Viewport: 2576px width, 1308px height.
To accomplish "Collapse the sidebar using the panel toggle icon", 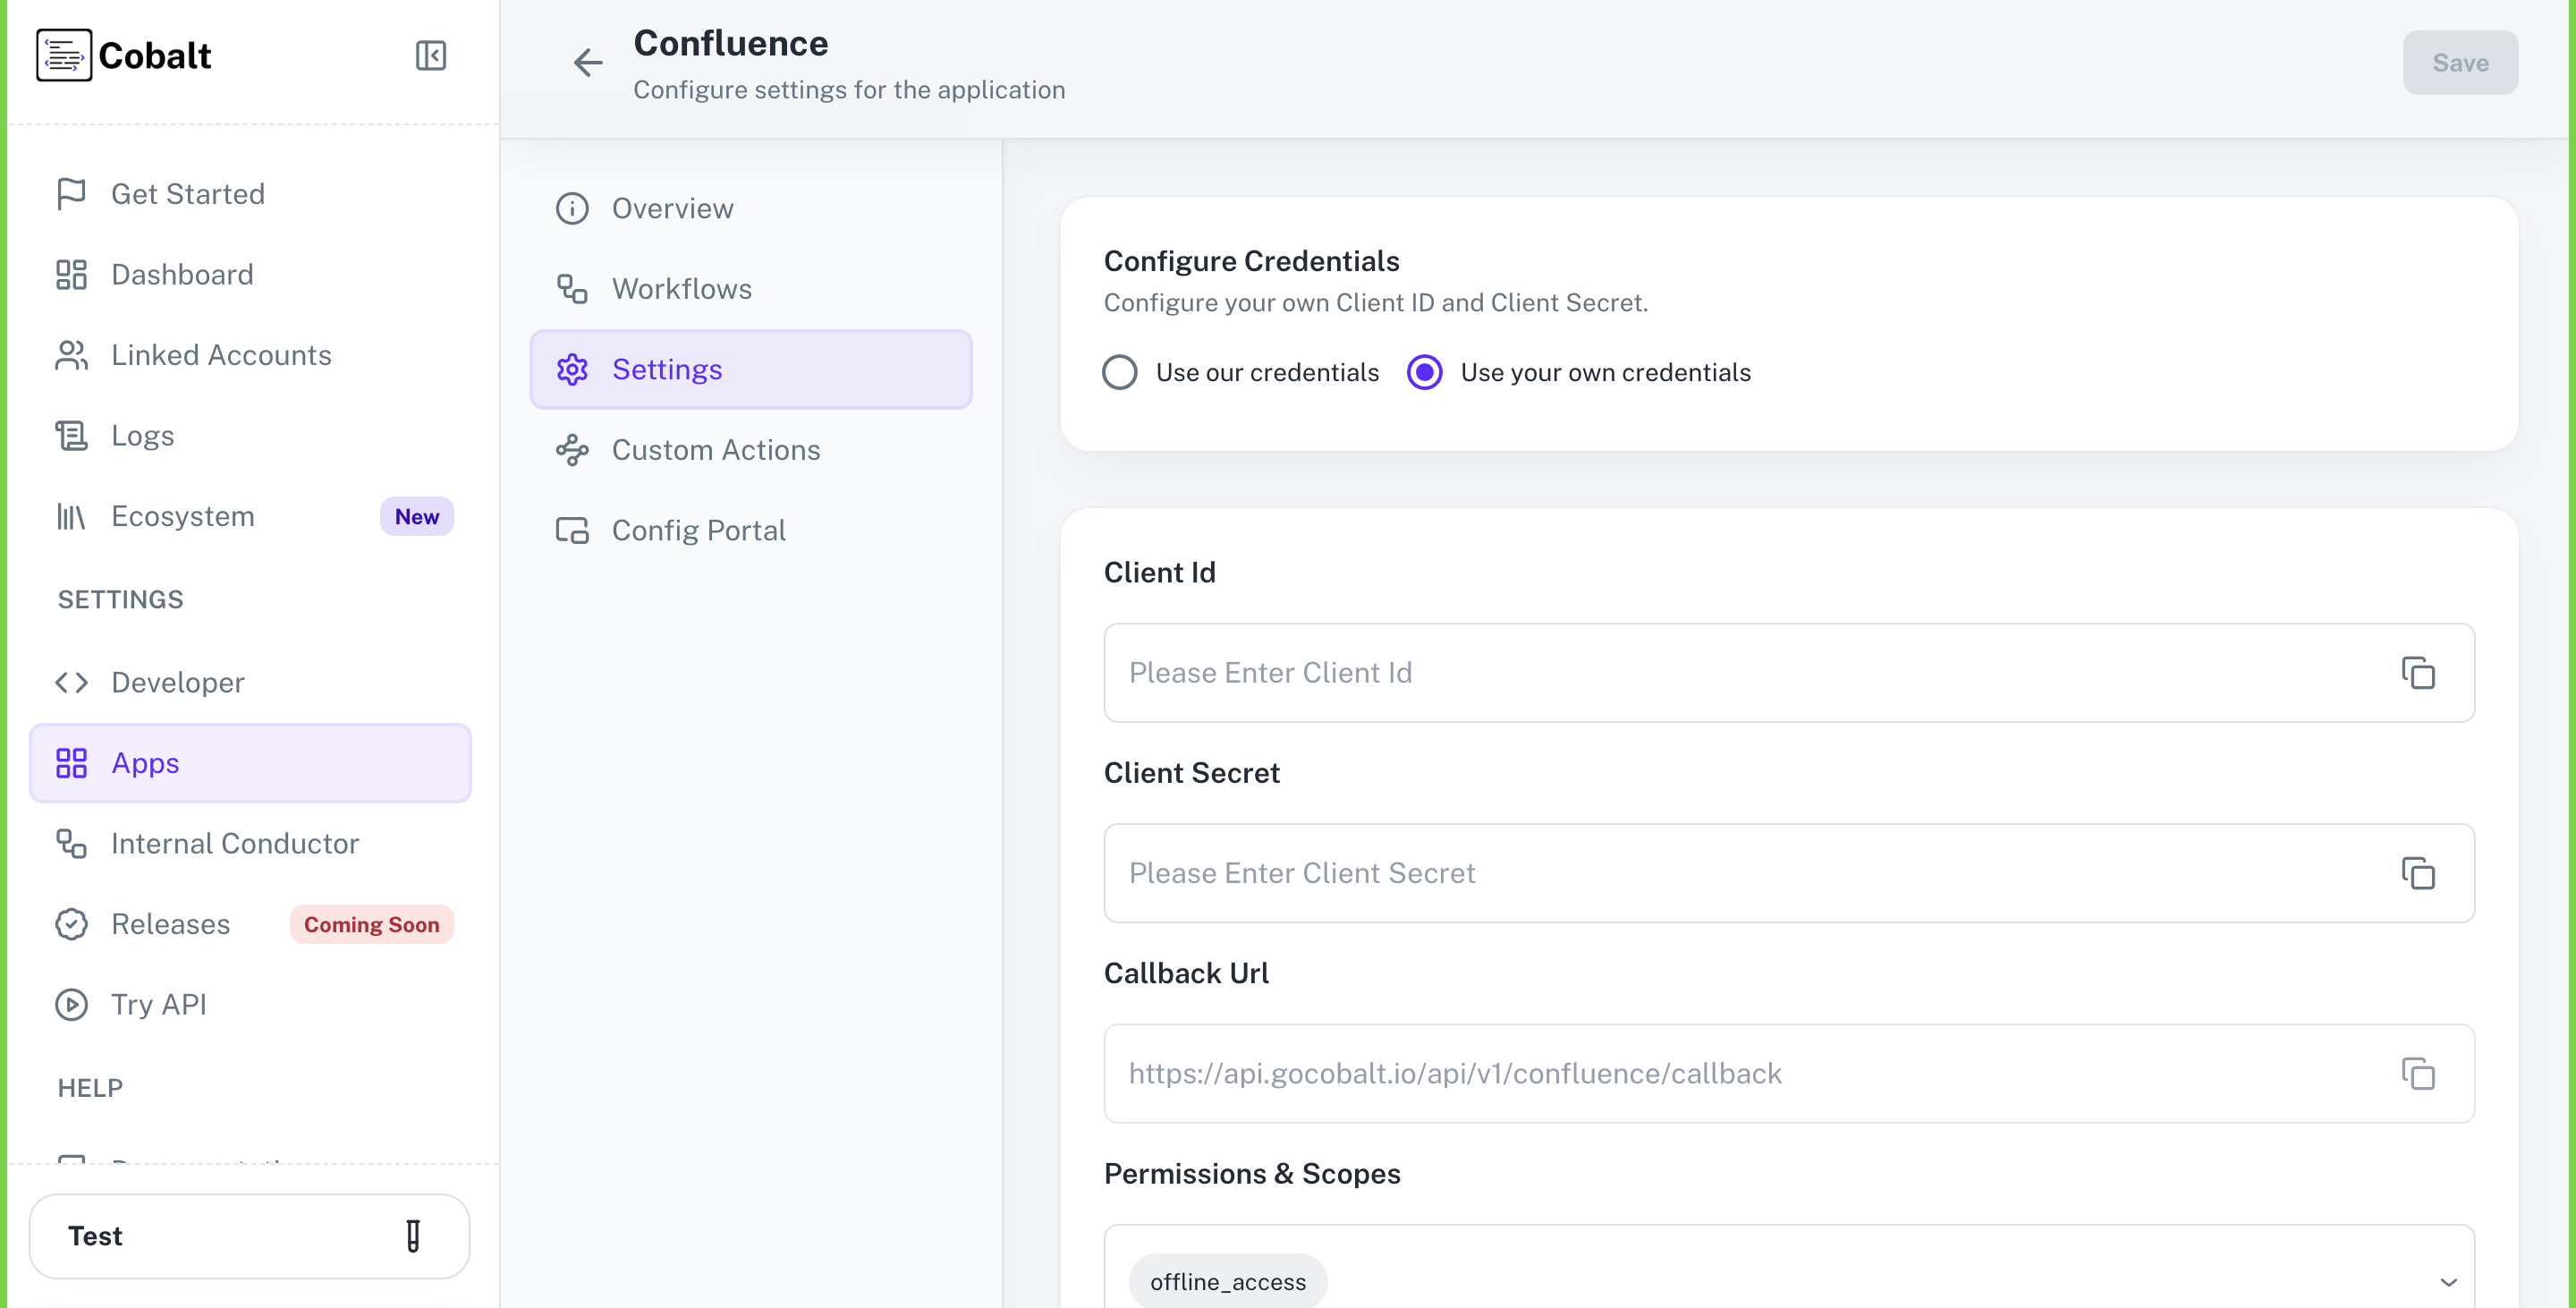I will pyautogui.click(x=431, y=55).
